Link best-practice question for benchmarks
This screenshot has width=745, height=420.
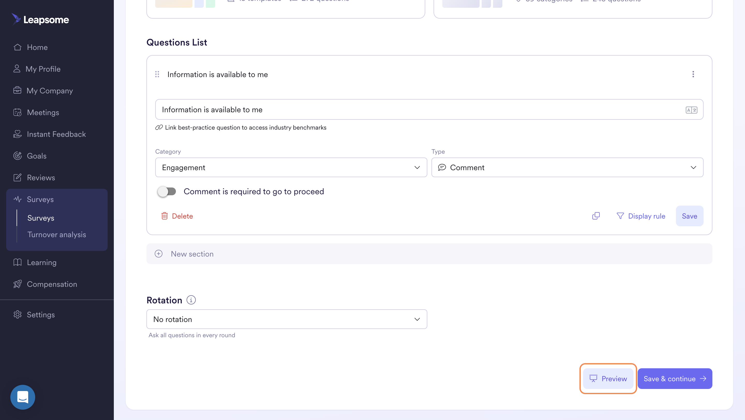pyautogui.click(x=245, y=128)
